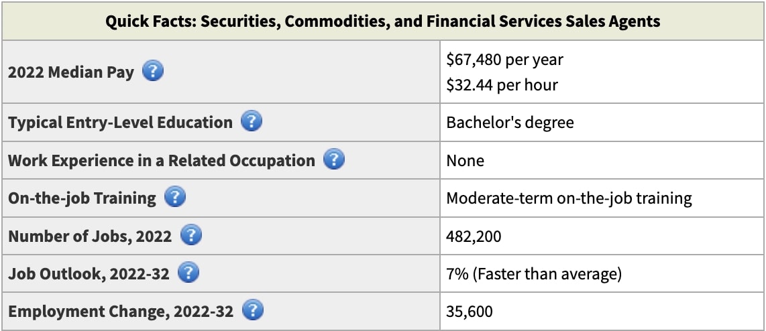
Task: Click the help icon beside 2022 Median Pay
Action: [x=153, y=71]
